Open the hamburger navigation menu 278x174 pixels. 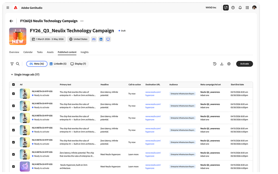point(8,8)
